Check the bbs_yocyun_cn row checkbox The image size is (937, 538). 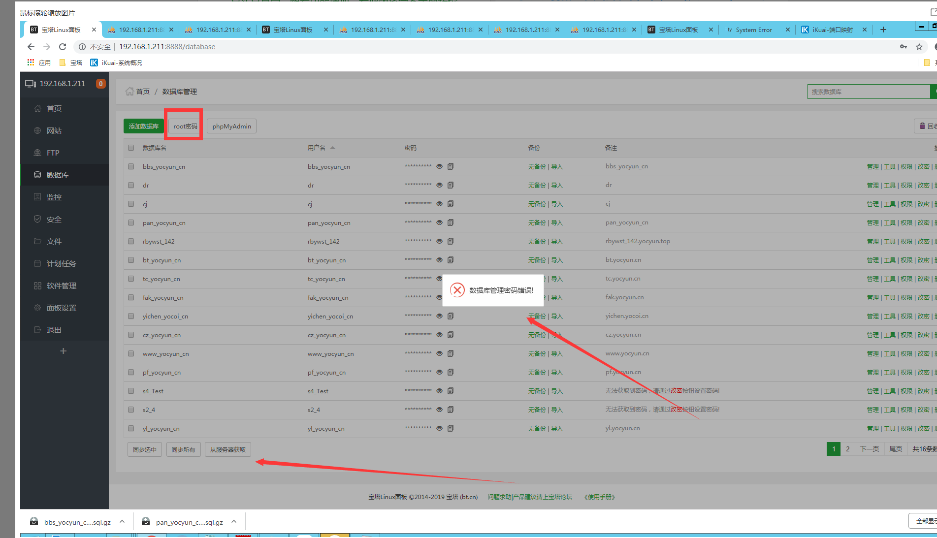[131, 166]
